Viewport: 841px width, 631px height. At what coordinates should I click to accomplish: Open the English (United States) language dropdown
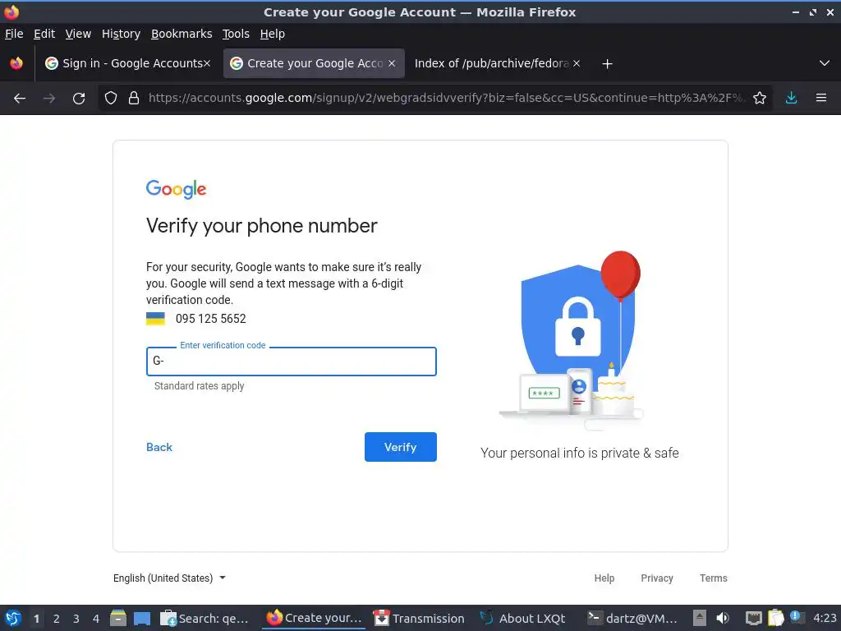(x=169, y=578)
